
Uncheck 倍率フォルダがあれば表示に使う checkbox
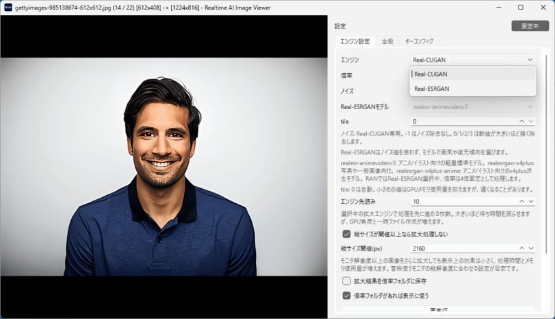(x=347, y=295)
